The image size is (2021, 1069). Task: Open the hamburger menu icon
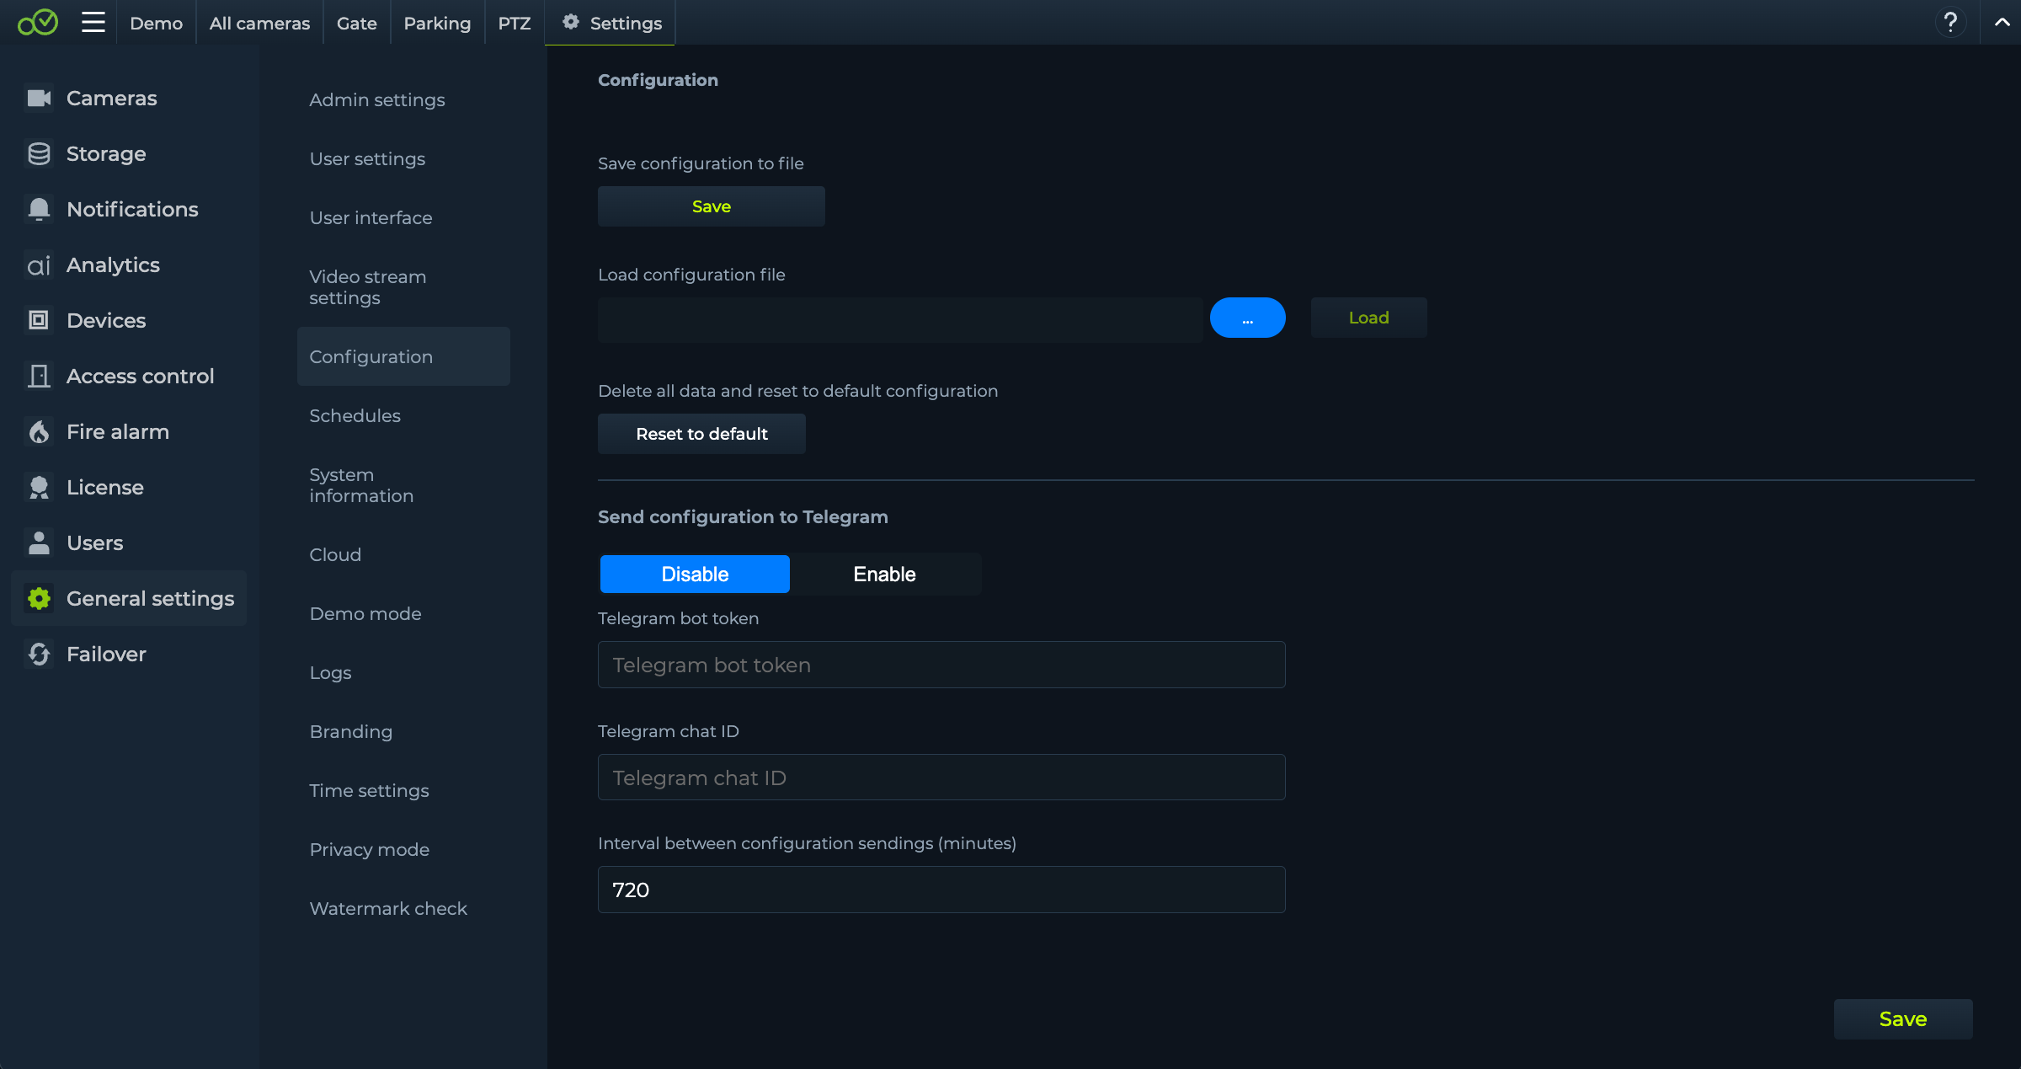(x=93, y=23)
